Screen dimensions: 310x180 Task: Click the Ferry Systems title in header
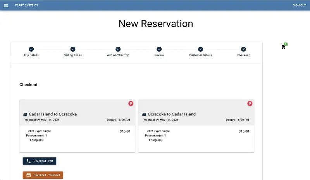point(24,5)
